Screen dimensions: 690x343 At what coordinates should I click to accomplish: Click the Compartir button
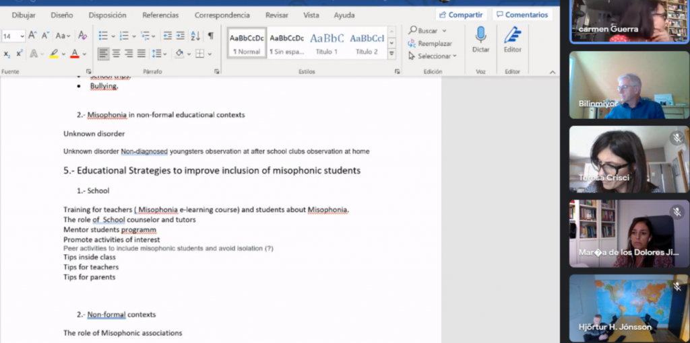pyautogui.click(x=461, y=15)
